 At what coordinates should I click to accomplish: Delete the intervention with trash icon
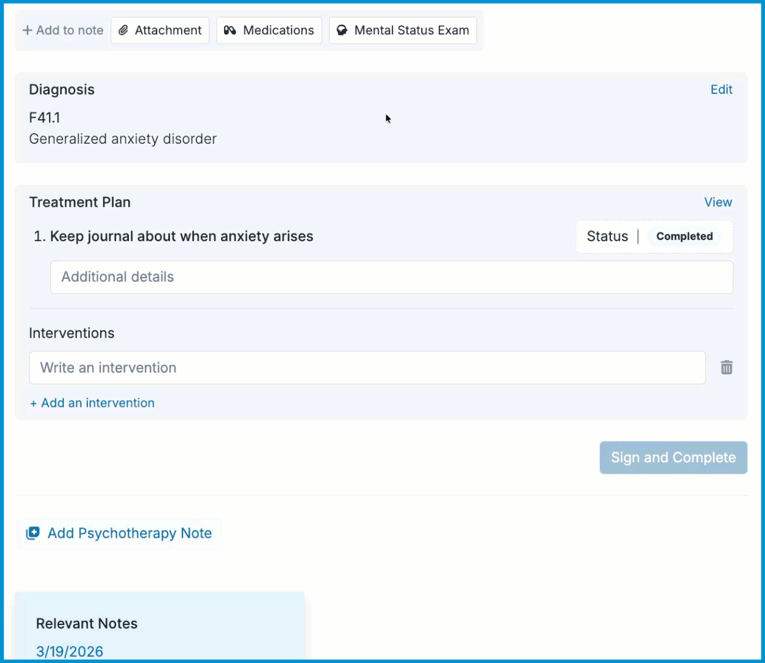pyautogui.click(x=726, y=368)
